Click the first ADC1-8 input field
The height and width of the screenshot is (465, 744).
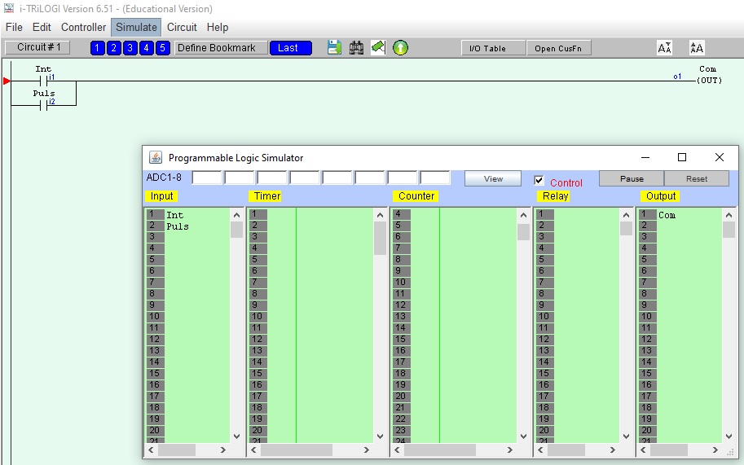206,178
